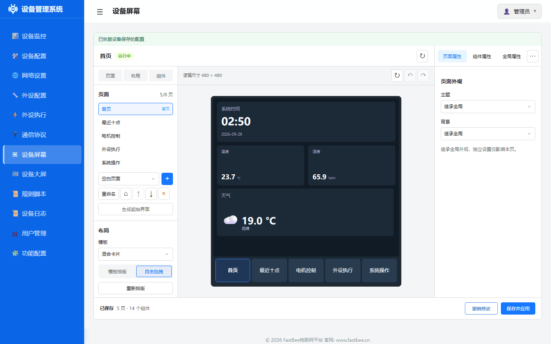
Task: Set selected page as home with house icon
Action: click(126, 194)
